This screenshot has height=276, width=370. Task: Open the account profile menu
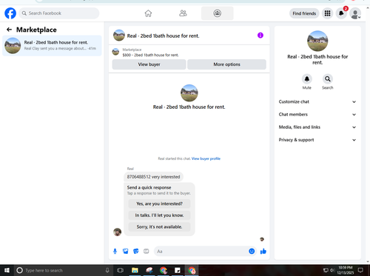click(355, 13)
